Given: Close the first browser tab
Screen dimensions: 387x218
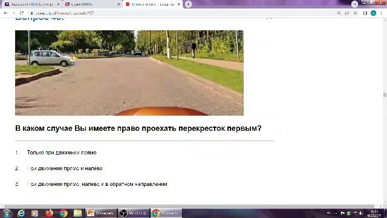Looking at the screenshot, I should (x=58, y=4).
